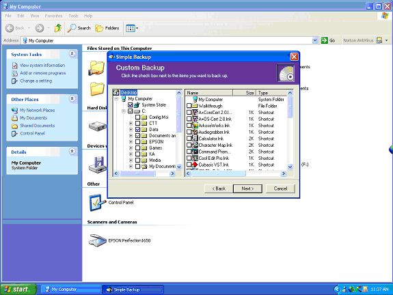Click right arrow of tree horizontal scrollbar
This screenshot has height=295, width=393.
coord(172,173)
